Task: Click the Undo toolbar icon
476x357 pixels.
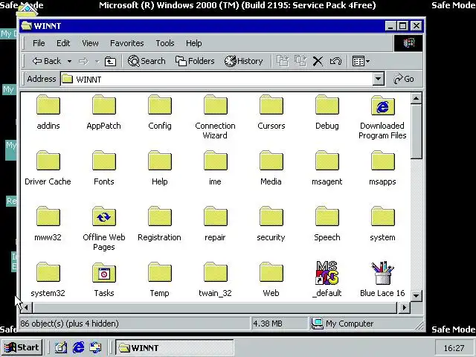Action: click(x=335, y=61)
